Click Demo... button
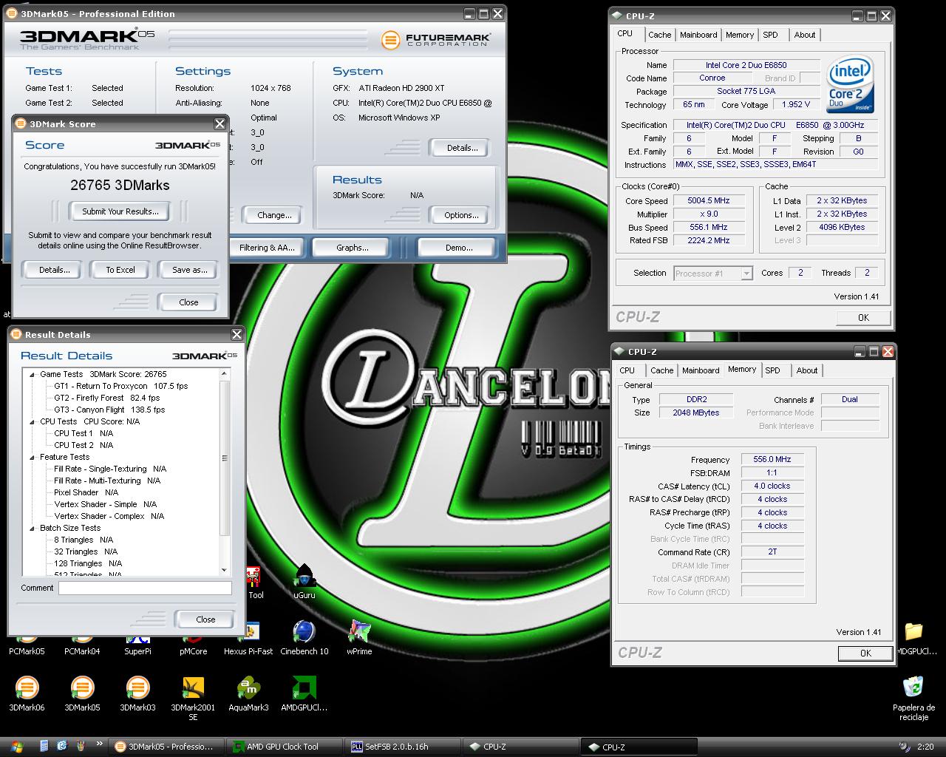The width and height of the screenshot is (946, 757). pos(459,248)
